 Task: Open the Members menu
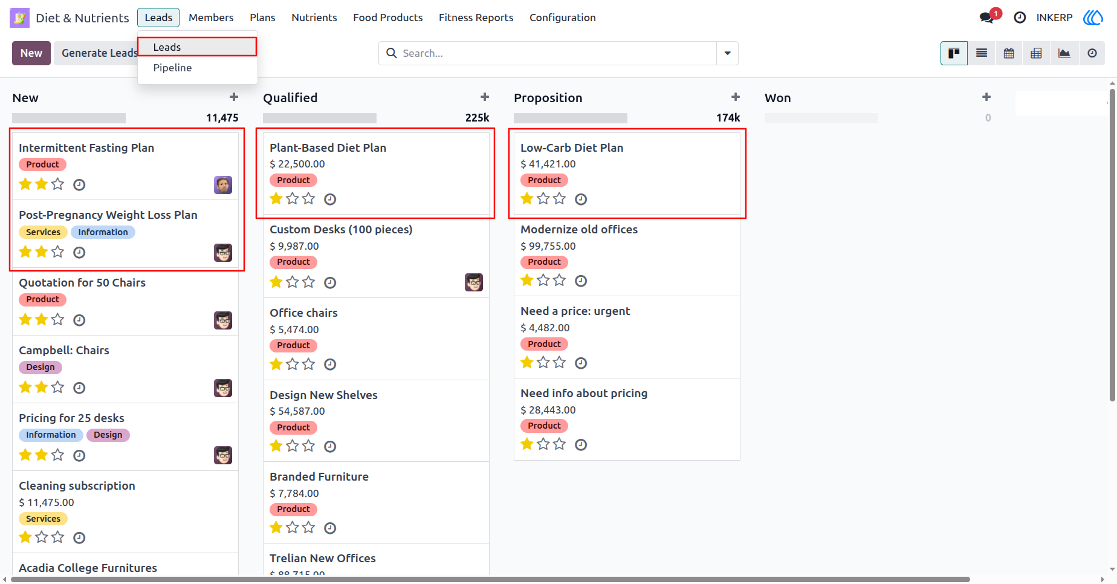[x=211, y=18]
